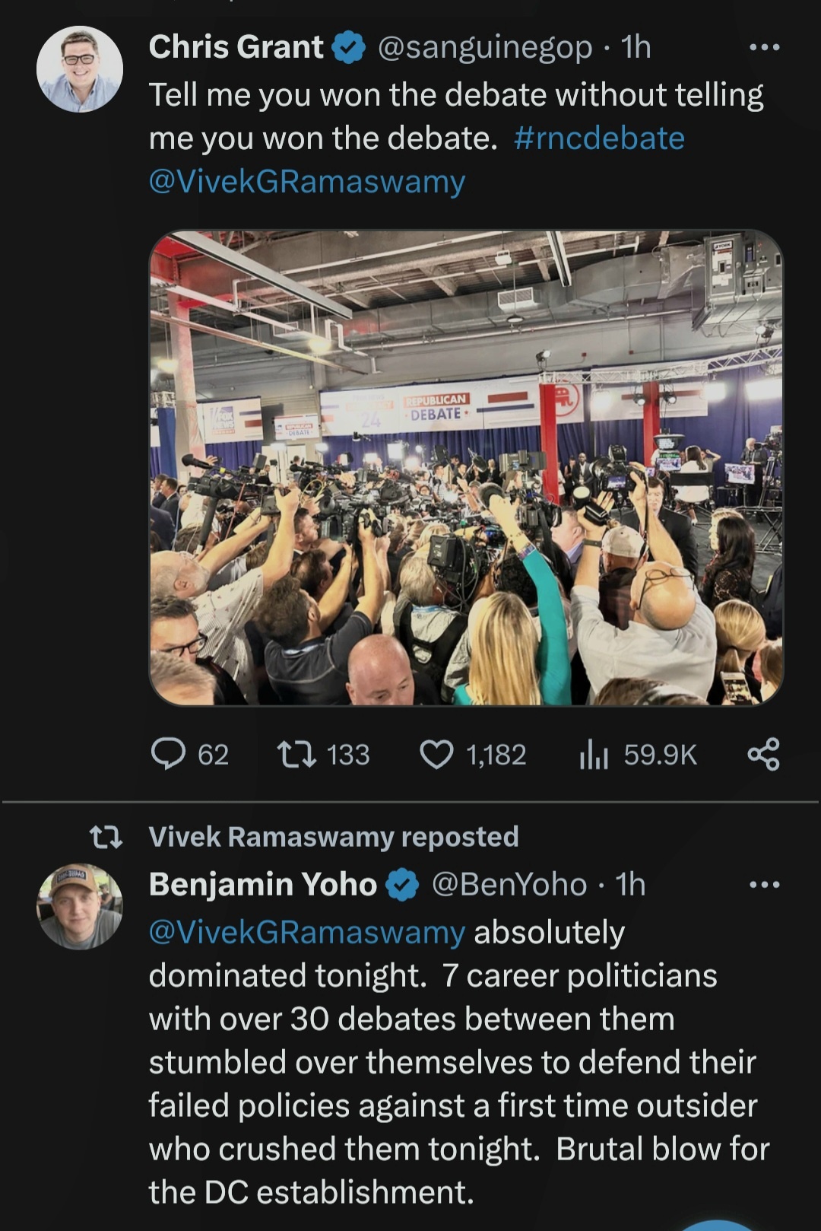Click the Vivek Ramaswamy reposted label
This screenshot has width=821, height=1231.
[x=334, y=837]
